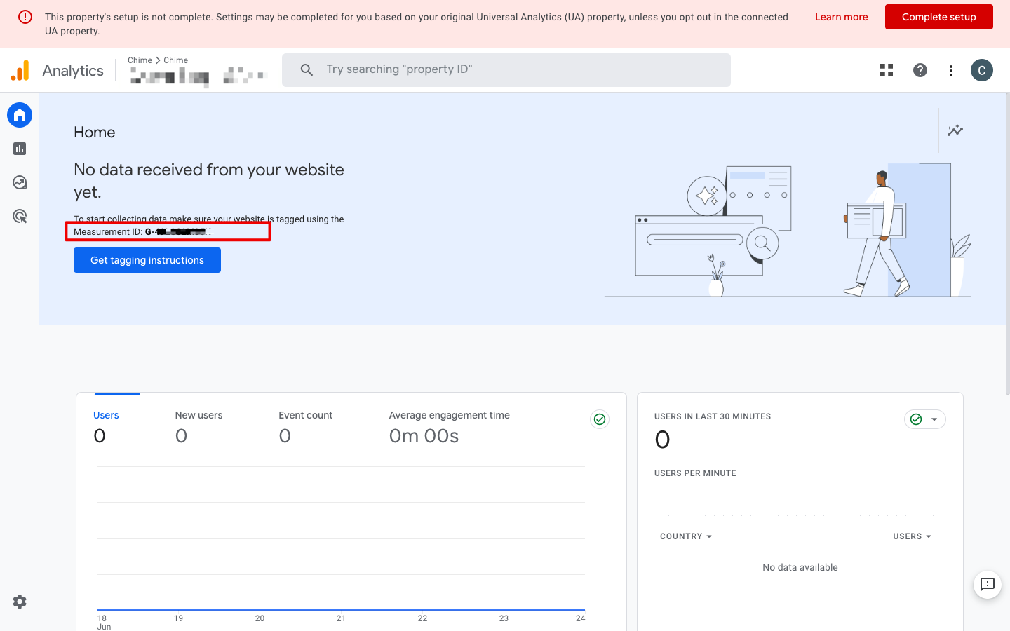Select the Event count metric tab
This screenshot has width=1010, height=631.
tap(306, 426)
